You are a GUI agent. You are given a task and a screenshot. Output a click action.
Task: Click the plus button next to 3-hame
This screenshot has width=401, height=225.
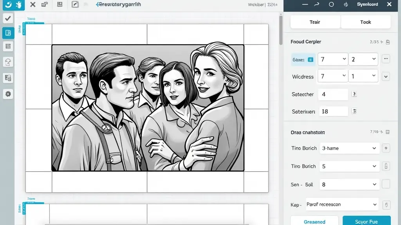(386, 148)
